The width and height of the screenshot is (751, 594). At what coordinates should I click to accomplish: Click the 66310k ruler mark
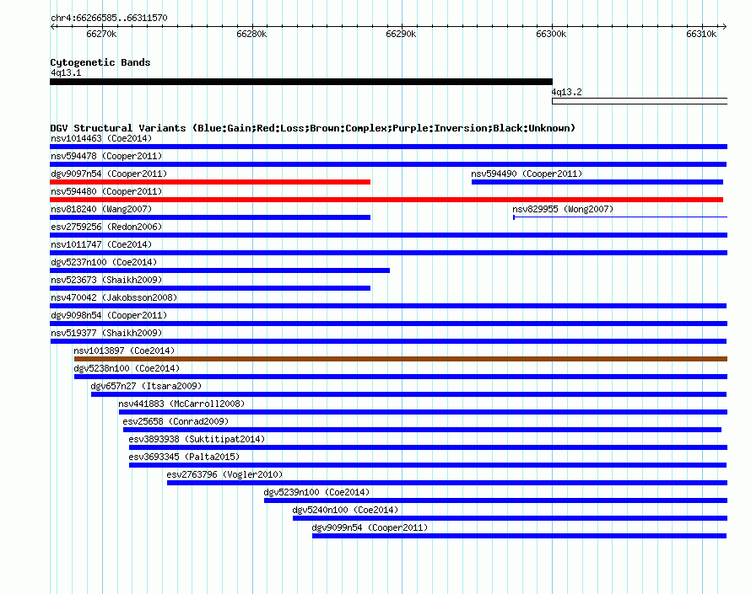[701, 34]
